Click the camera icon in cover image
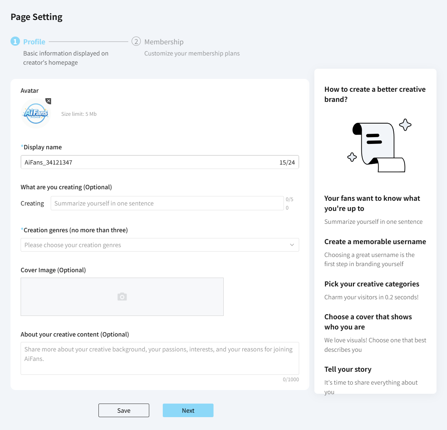This screenshot has height=430, width=447. click(122, 297)
